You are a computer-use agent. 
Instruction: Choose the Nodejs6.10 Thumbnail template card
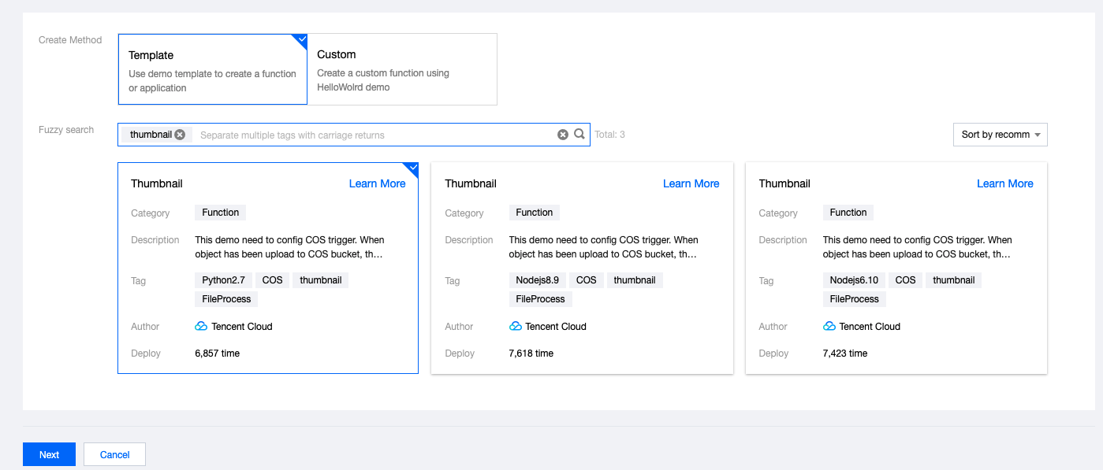pyautogui.click(x=896, y=268)
